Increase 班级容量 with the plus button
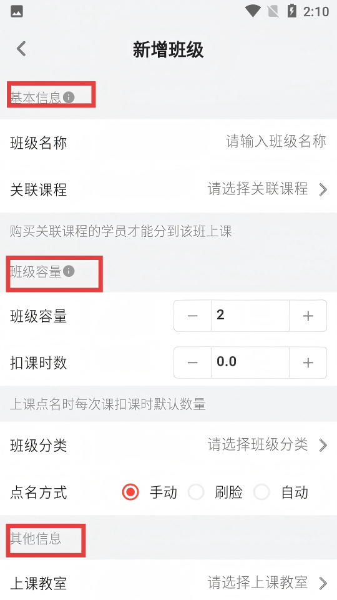 [308, 316]
